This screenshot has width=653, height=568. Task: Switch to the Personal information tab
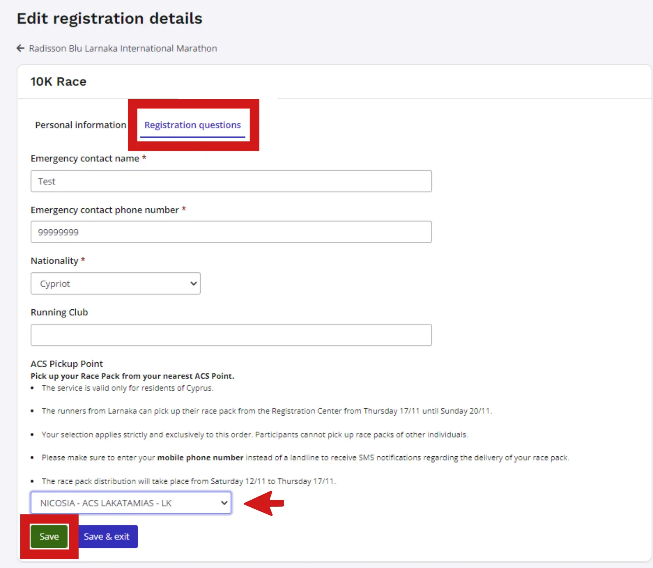tap(80, 125)
